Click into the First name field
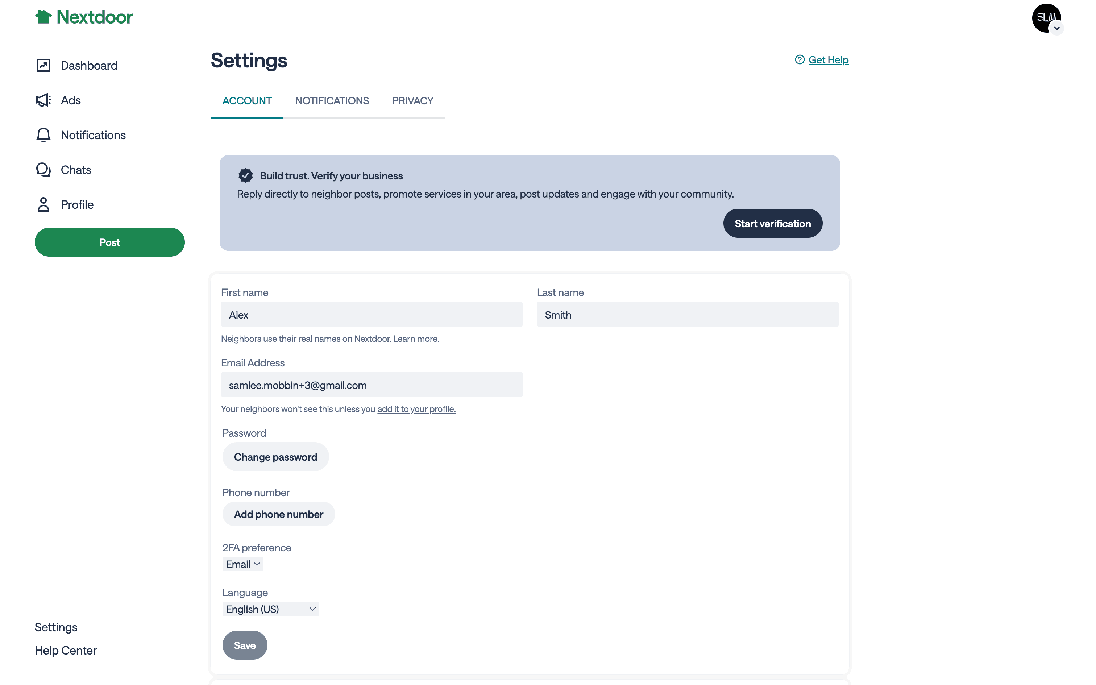The width and height of the screenshot is (1096, 685). [371, 315]
